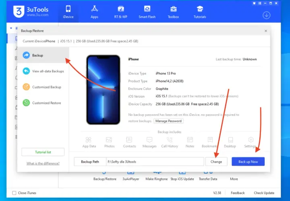
Task: Click version 'V2.58' in status bar
Action: [x=217, y=193]
